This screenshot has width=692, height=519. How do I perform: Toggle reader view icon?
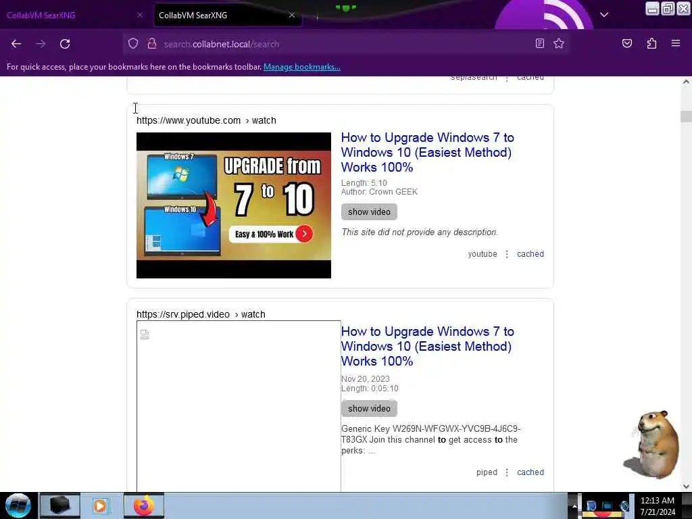tap(540, 43)
